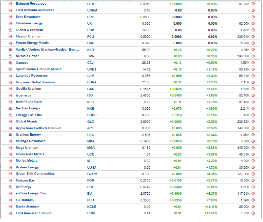This screenshot has height=222, width=263.
Task: Open the Cameco stock link
Action: coord(22,63)
